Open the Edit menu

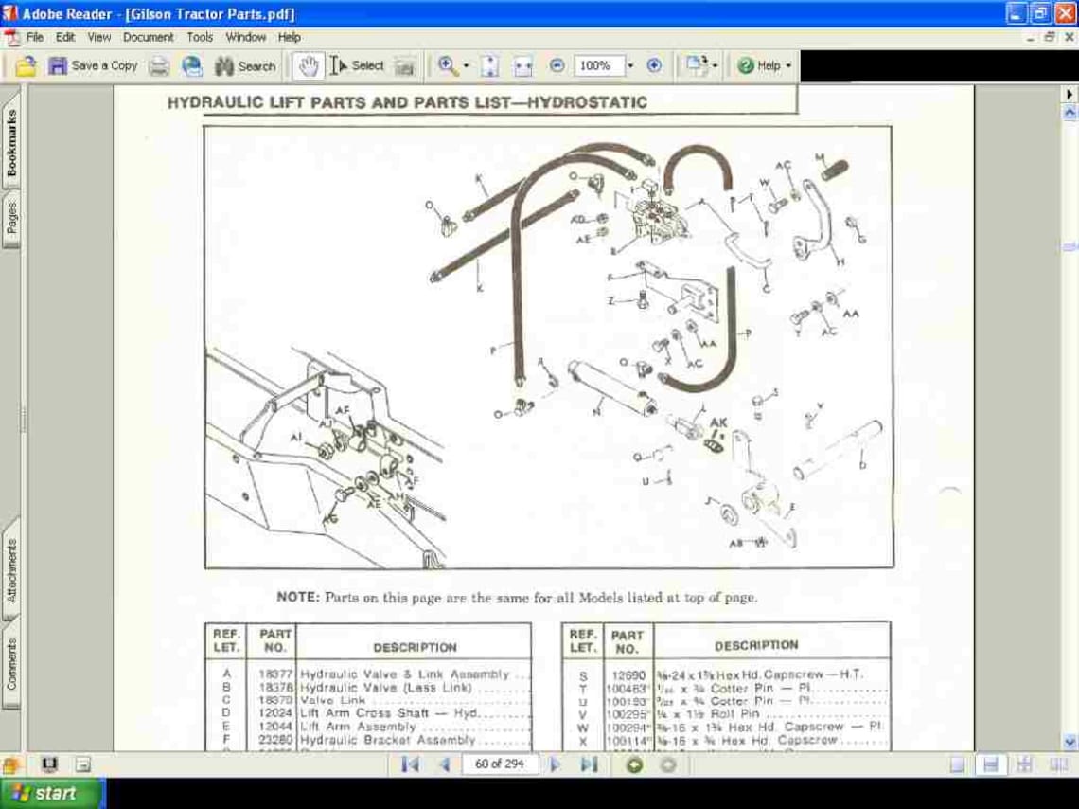click(65, 37)
